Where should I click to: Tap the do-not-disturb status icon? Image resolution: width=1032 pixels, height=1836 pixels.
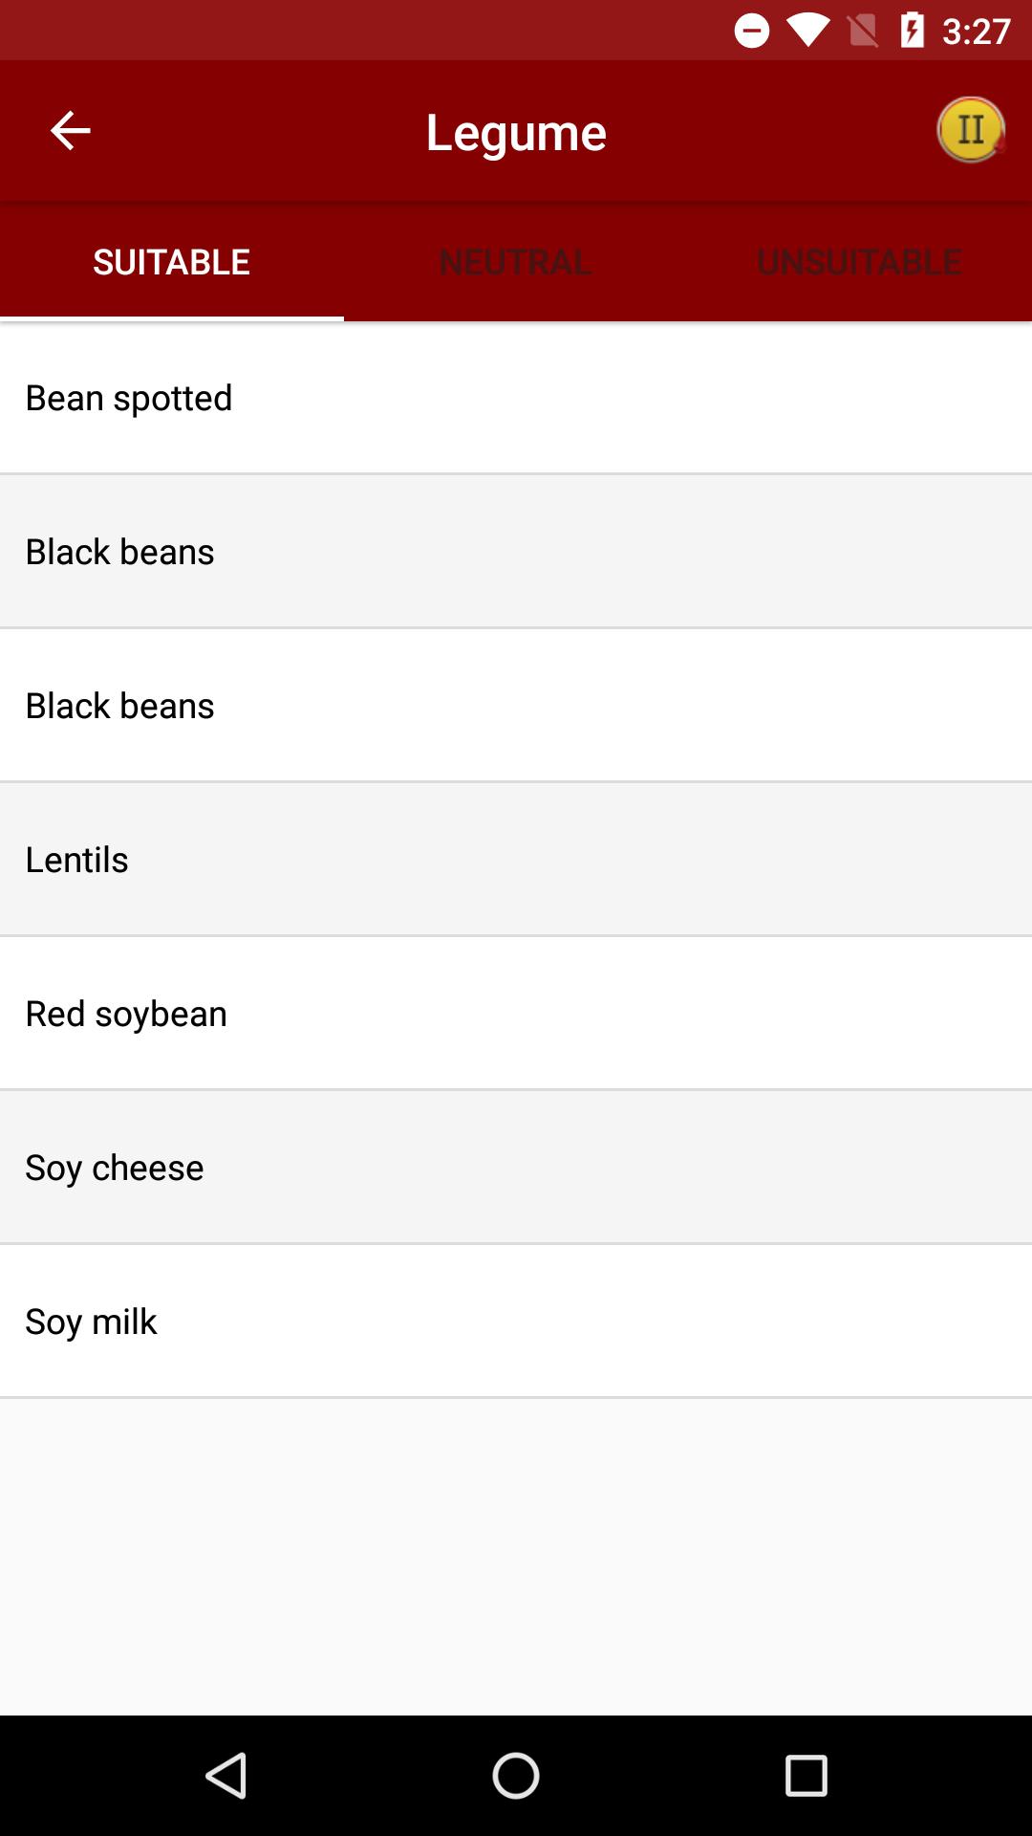pyautogui.click(x=752, y=32)
